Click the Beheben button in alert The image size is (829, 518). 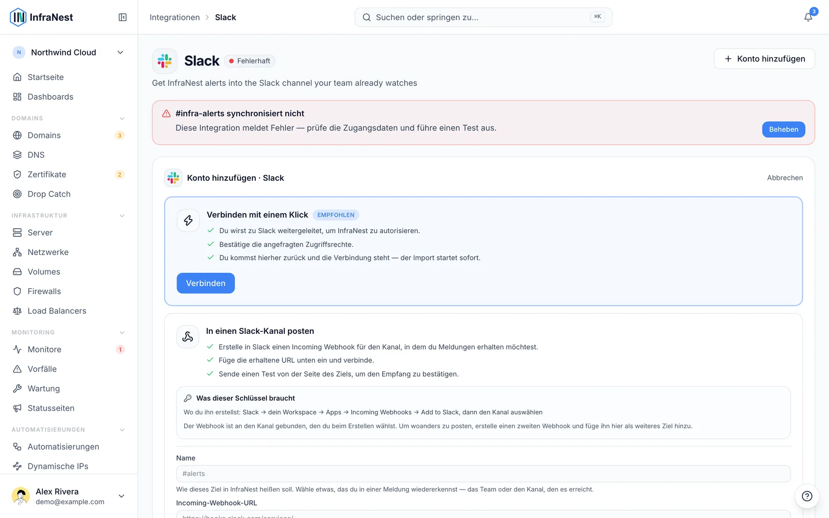coord(783,129)
